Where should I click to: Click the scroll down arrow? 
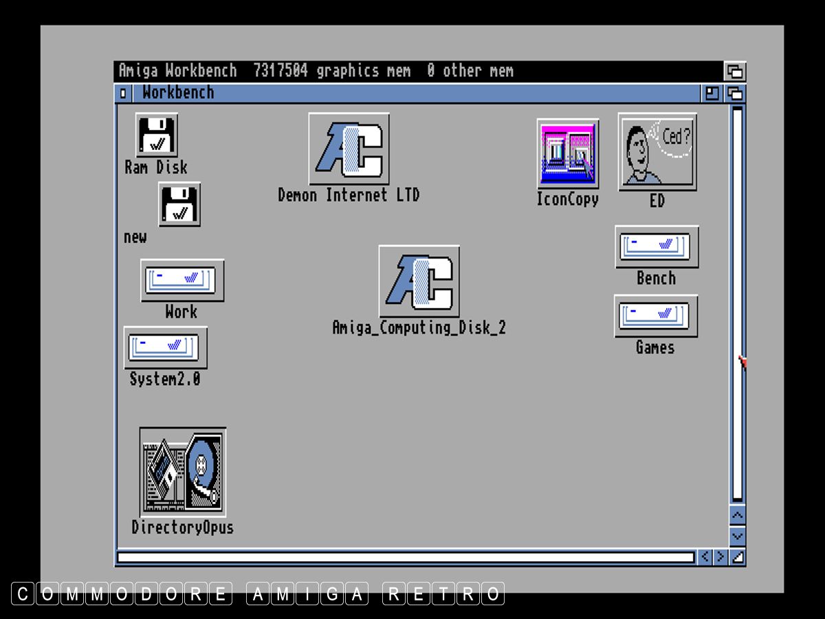[737, 536]
